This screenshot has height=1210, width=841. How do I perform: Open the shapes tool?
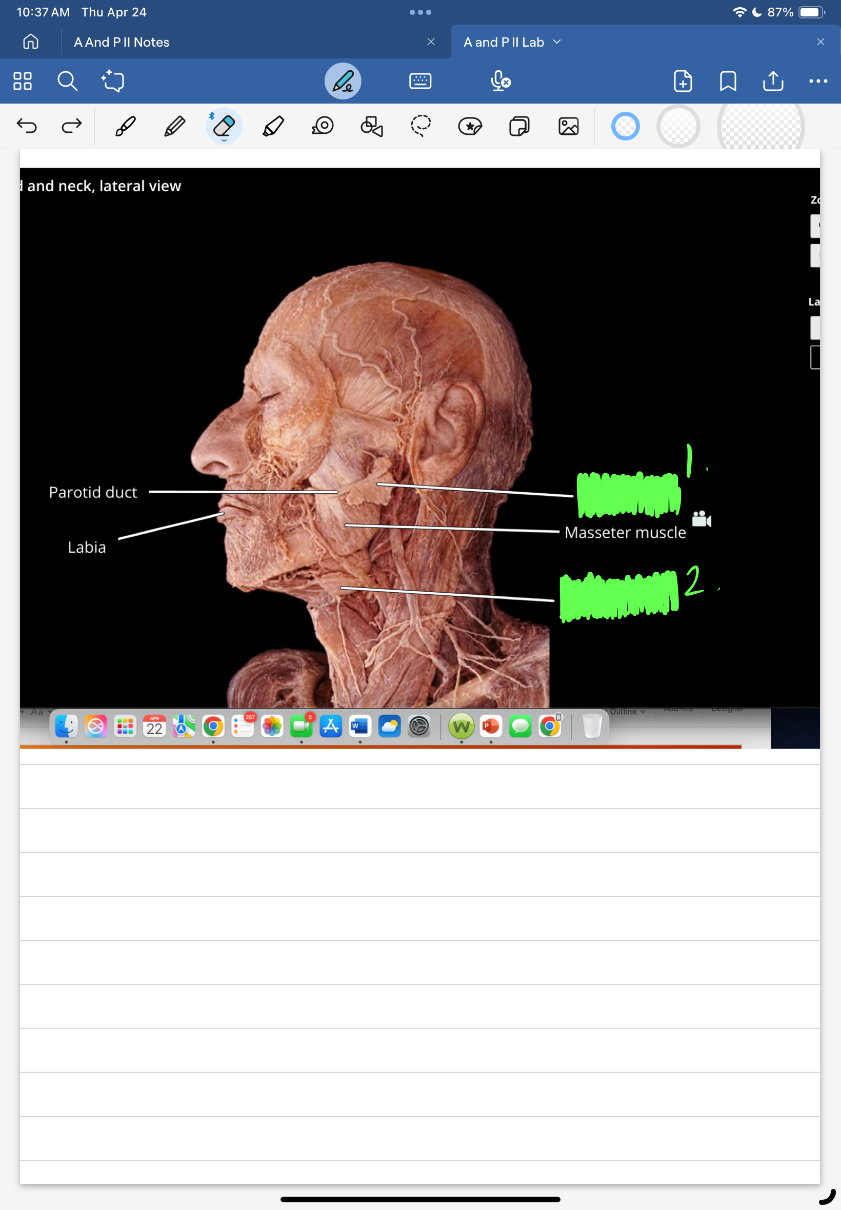point(371,127)
